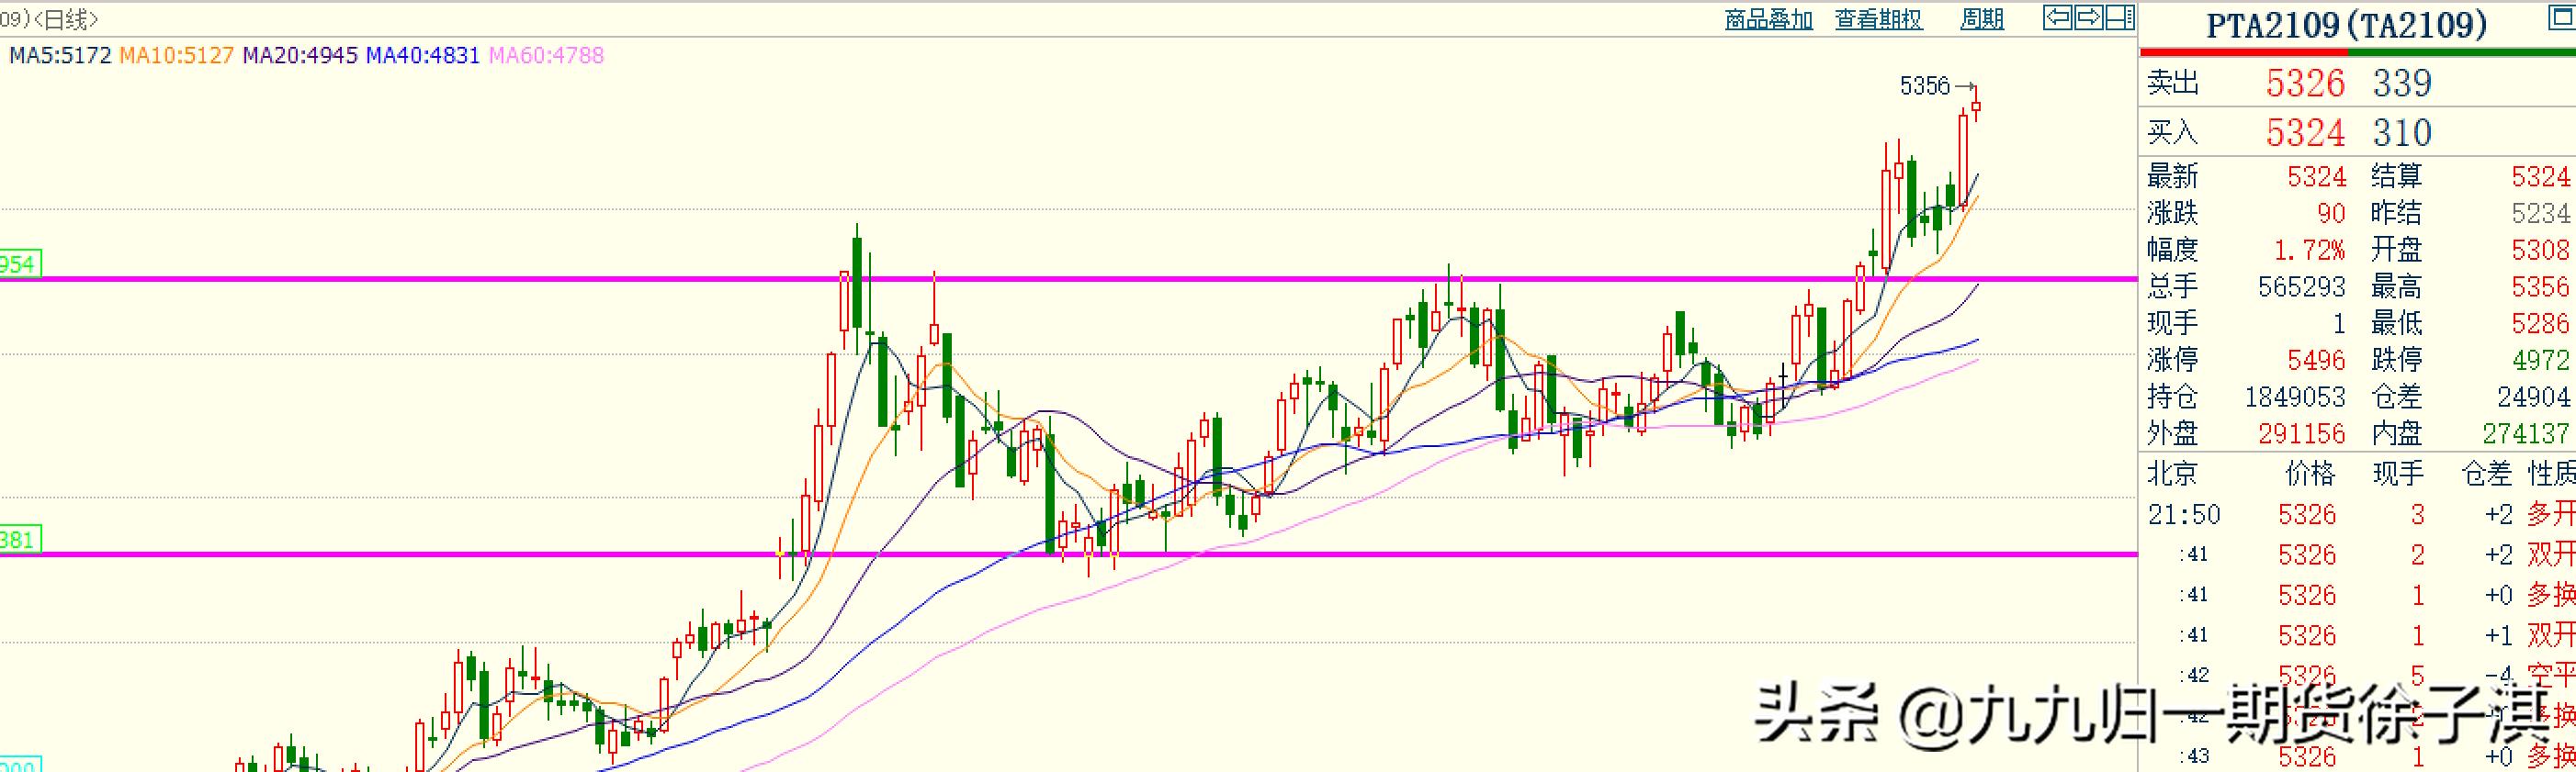Open the 查看期权 options link

[1879, 19]
